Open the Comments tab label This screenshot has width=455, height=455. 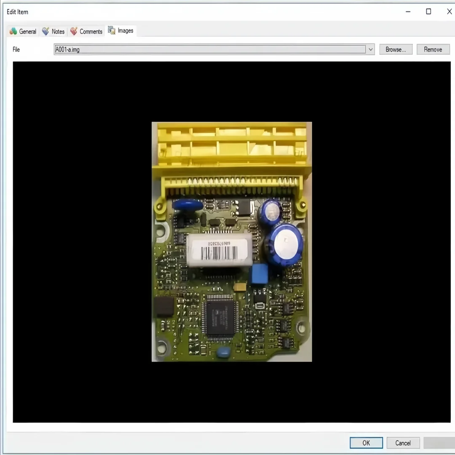tap(91, 31)
